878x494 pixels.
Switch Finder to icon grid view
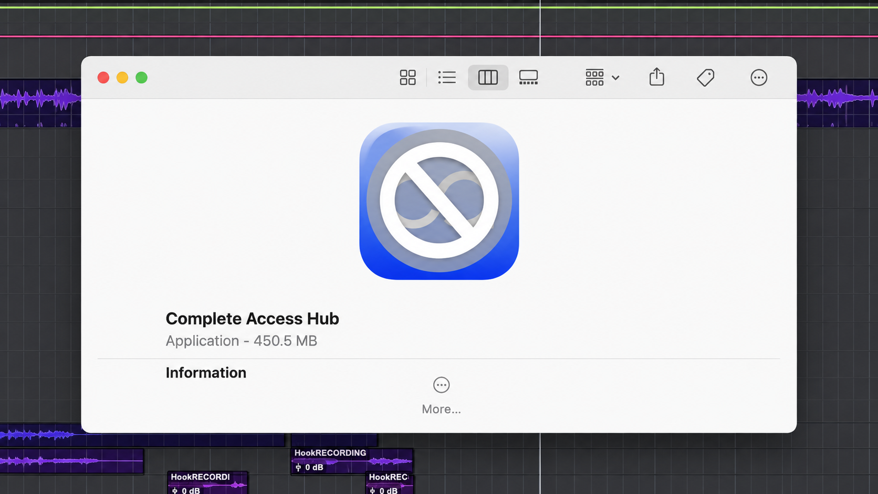(407, 78)
